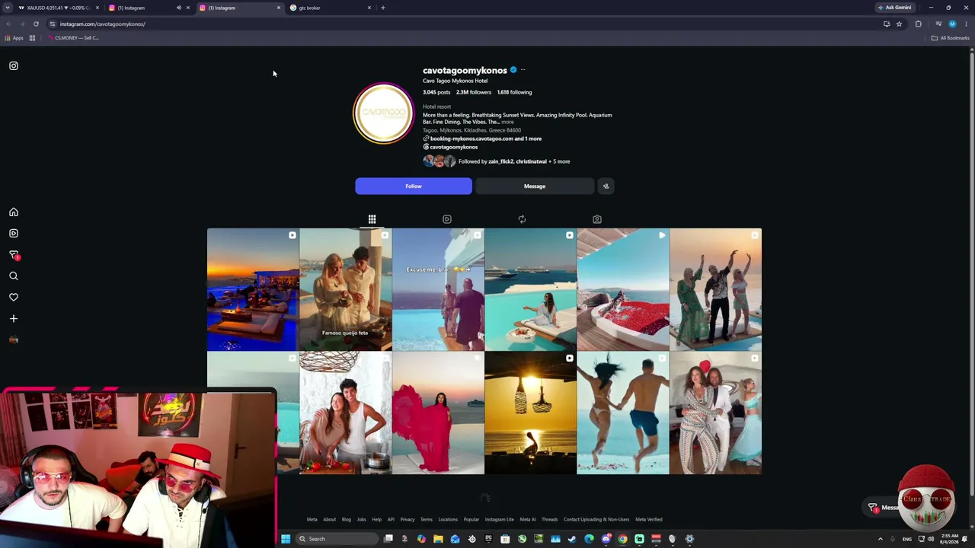Click the Windows taskbar search box
This screenshot has width=975, height=548.
337,539
